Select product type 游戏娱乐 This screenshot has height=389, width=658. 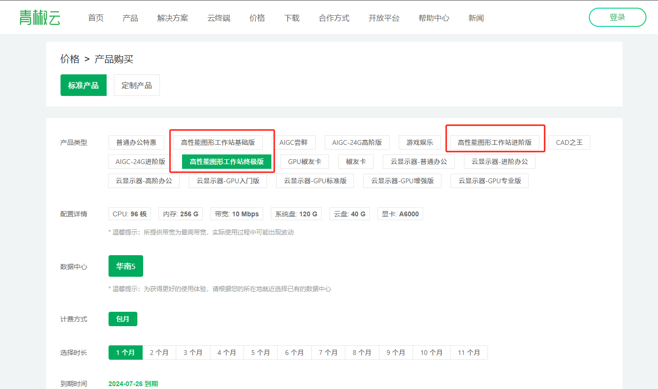(x=420, y=142)
